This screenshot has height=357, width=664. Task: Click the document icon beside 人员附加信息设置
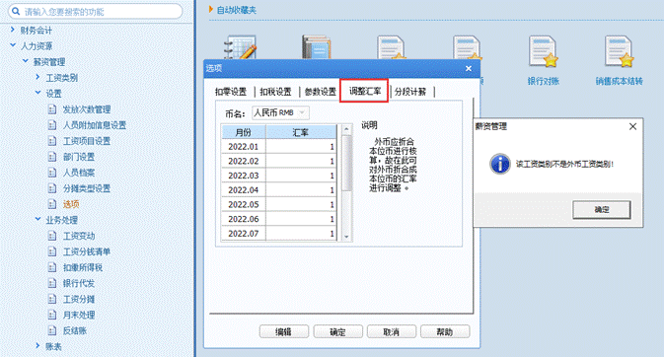[51, 125]
